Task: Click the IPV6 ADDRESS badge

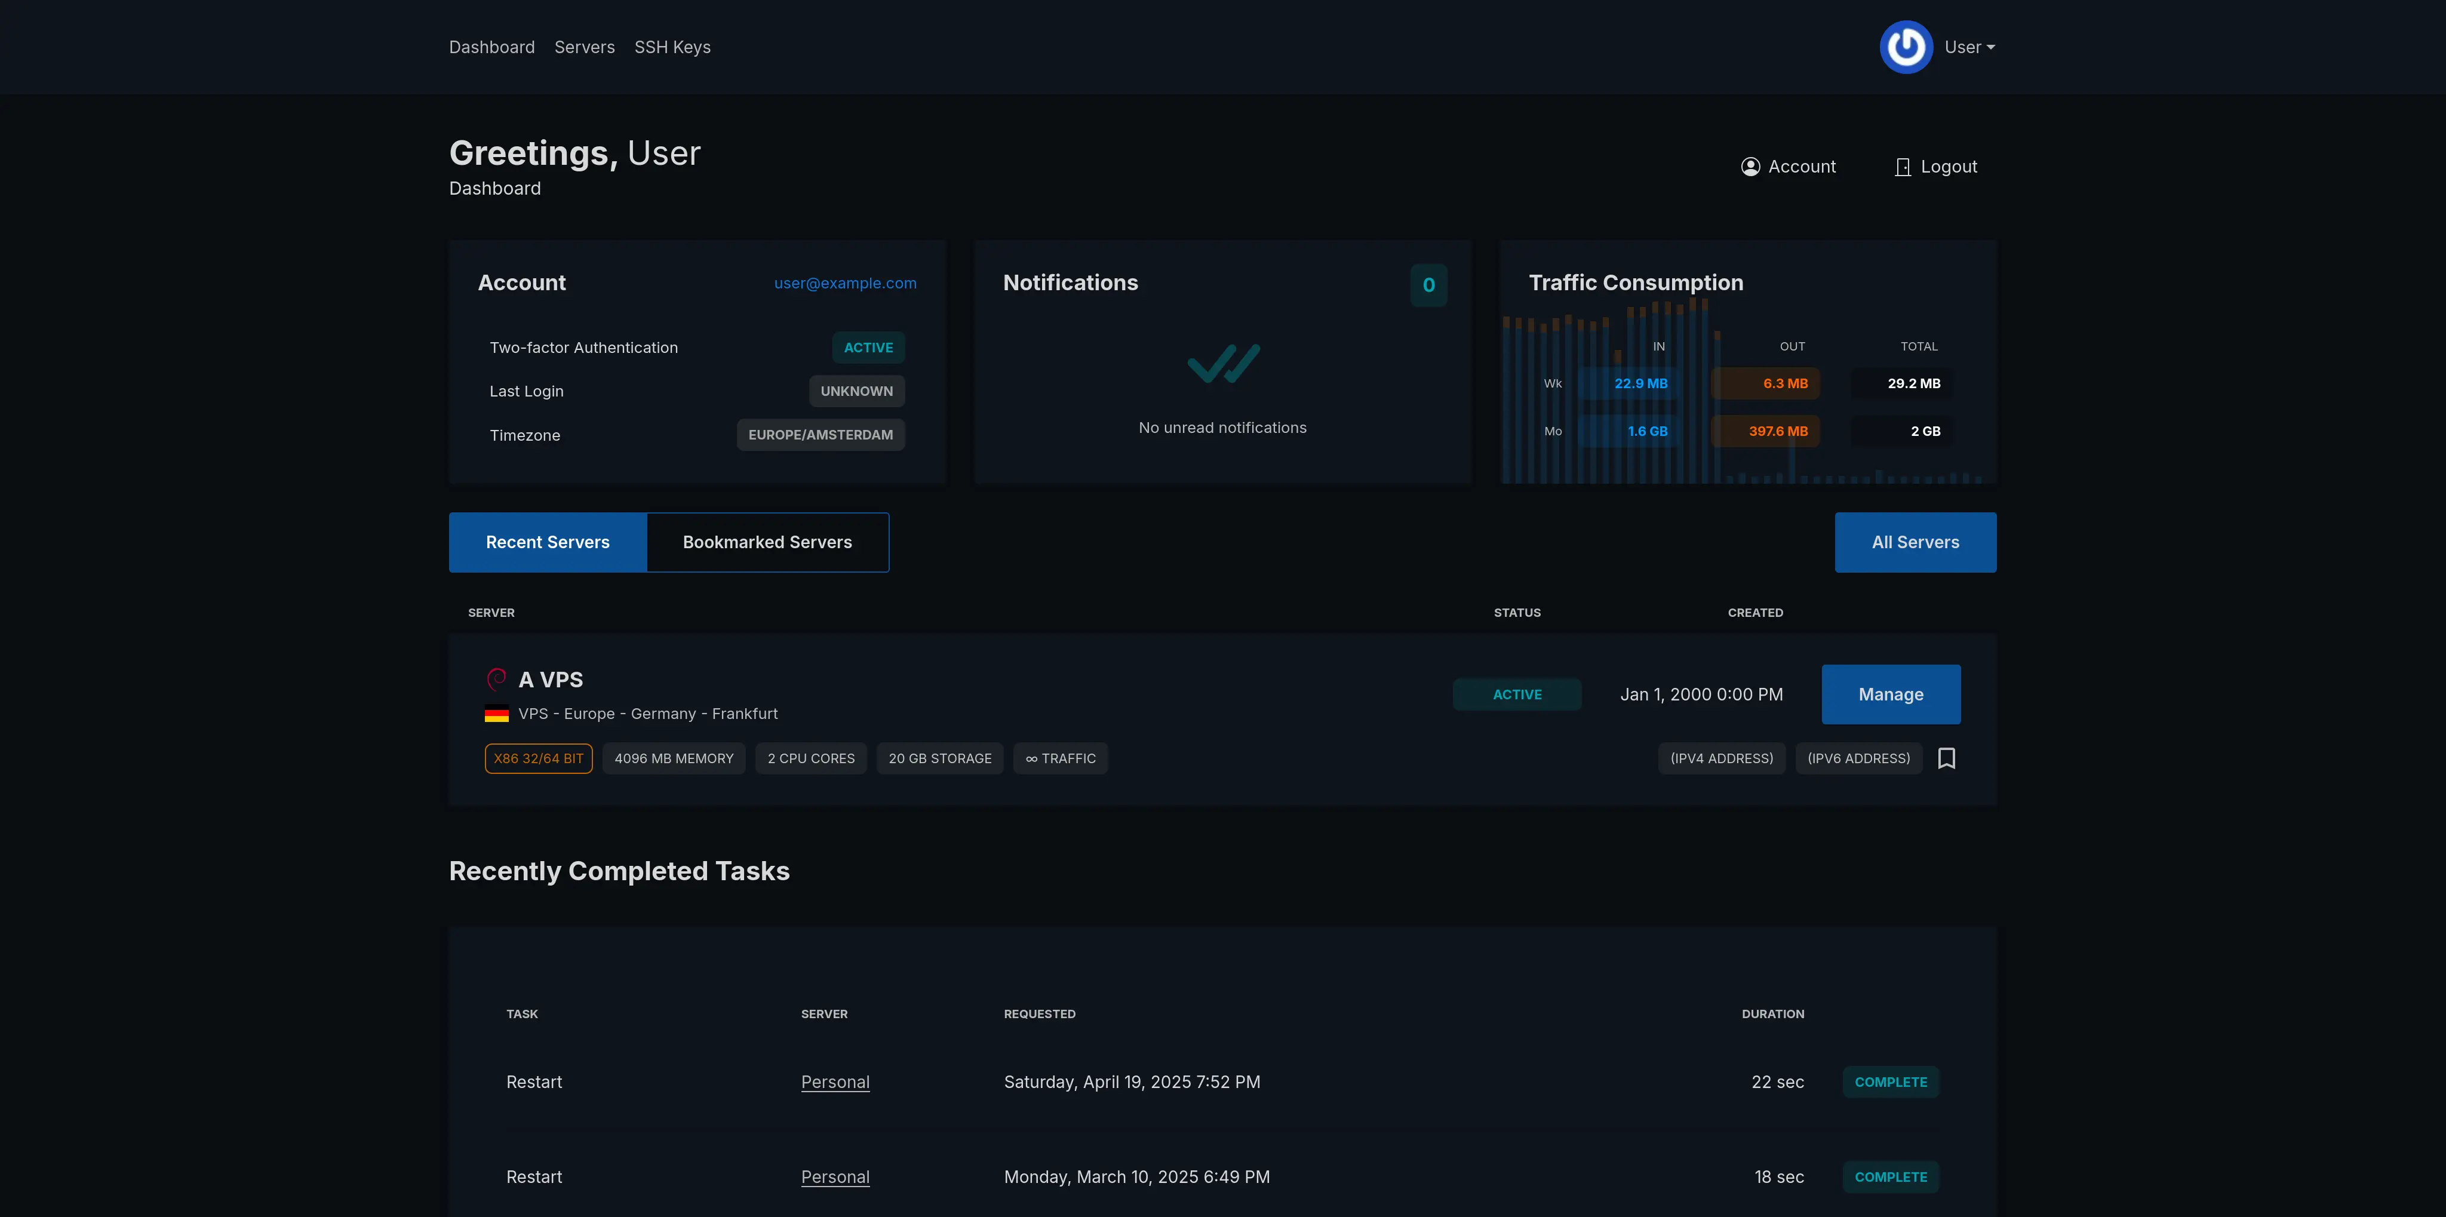Action: [x=1858, y=758]
